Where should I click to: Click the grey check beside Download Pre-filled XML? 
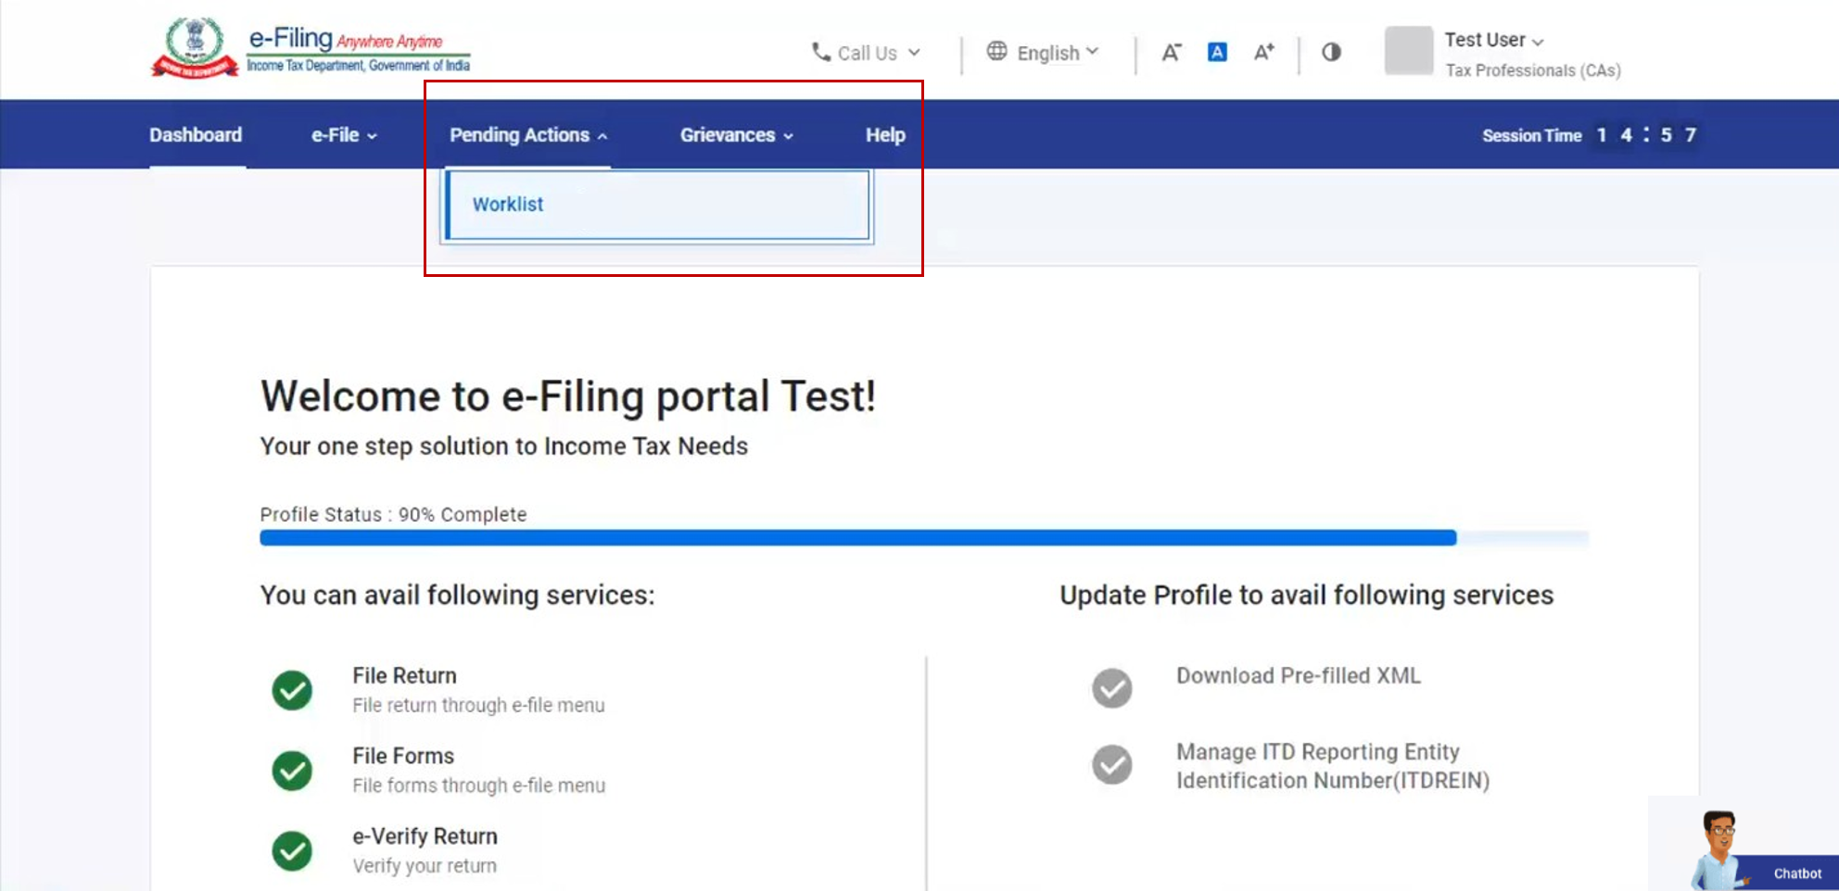pos(1111,688)
